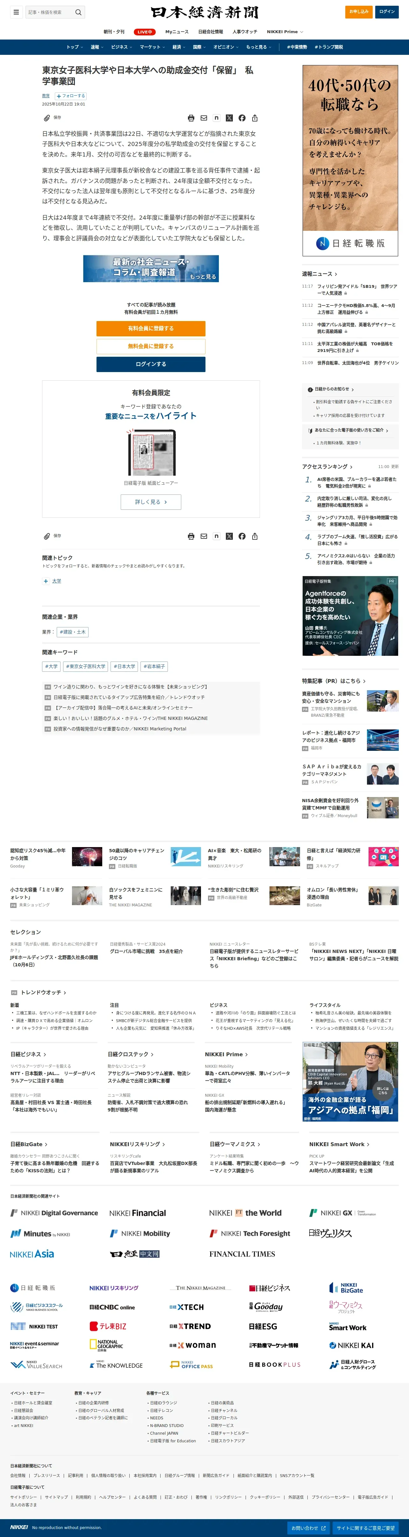The height and width of the screenshot is (1537, 409).
Task: Open the アクセスランキング section heading
Action: [x=327, y=467]
